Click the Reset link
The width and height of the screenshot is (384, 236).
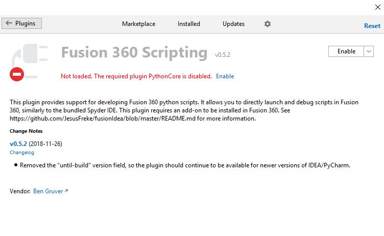point(372,25)
